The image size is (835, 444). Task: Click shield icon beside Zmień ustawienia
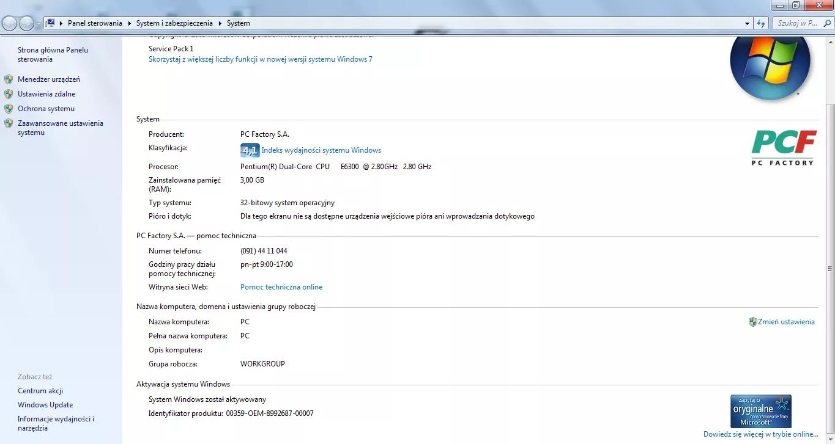753,322
